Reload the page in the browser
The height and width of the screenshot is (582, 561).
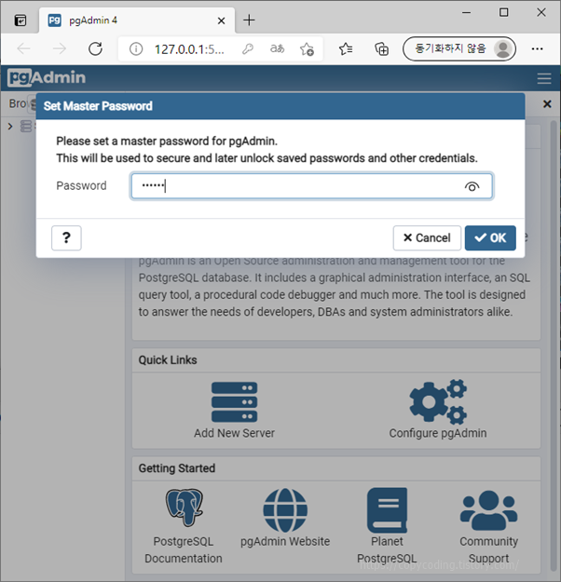pyautogui.click(x=95, y=48)
